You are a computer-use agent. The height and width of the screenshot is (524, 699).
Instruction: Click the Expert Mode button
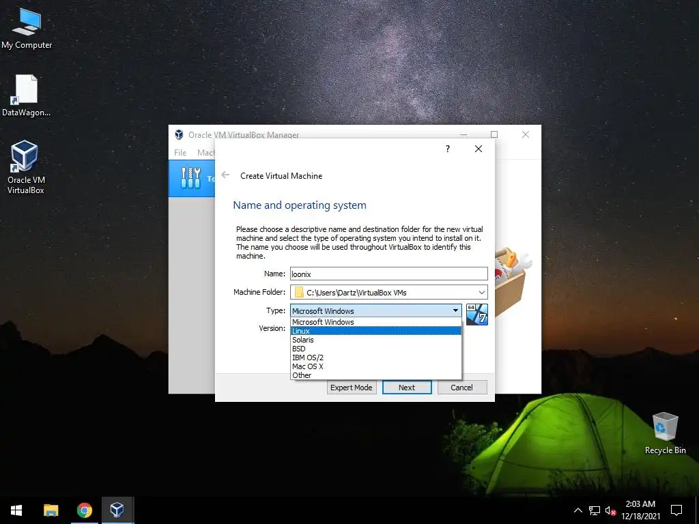352,388
